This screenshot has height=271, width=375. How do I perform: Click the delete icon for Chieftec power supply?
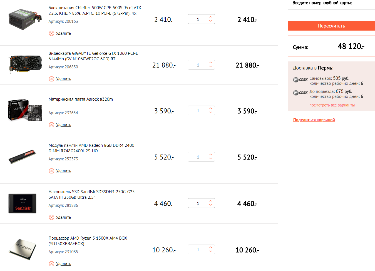(x=51, y=33)
